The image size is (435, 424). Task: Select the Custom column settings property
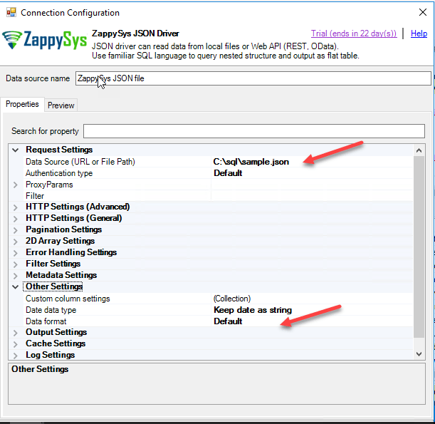[68, 299]
